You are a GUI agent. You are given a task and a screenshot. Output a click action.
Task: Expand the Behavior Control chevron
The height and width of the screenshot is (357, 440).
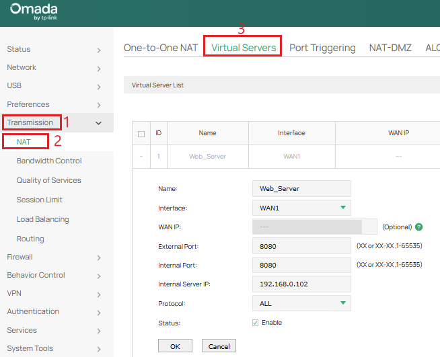click(99, 276)
